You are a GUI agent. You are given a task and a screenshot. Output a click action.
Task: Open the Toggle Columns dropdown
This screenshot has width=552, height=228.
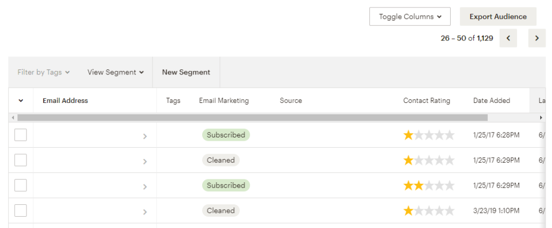(x=410, y=17)
